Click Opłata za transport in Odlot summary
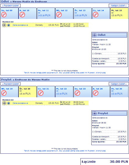129x165 pixels. click(109, 59)
